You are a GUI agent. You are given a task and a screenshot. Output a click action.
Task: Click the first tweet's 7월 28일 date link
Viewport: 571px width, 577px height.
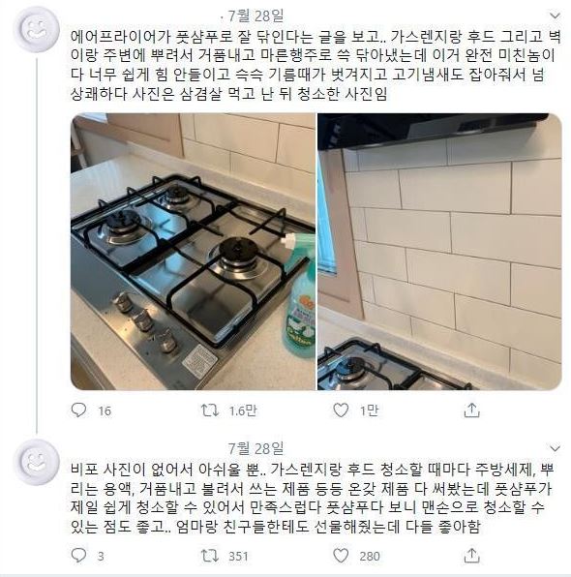point(255,15)
